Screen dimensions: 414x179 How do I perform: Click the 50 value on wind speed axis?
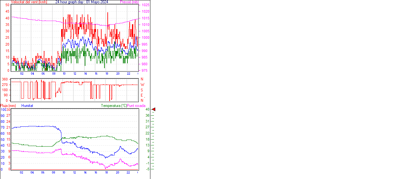tap(7, 5)
